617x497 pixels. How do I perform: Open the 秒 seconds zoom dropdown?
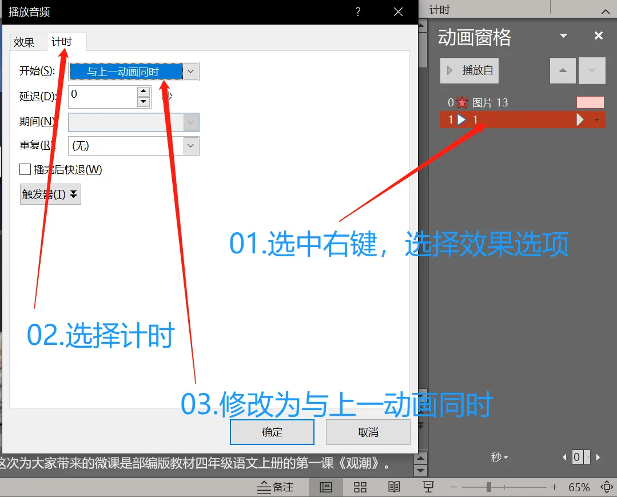tap(499, 458)
